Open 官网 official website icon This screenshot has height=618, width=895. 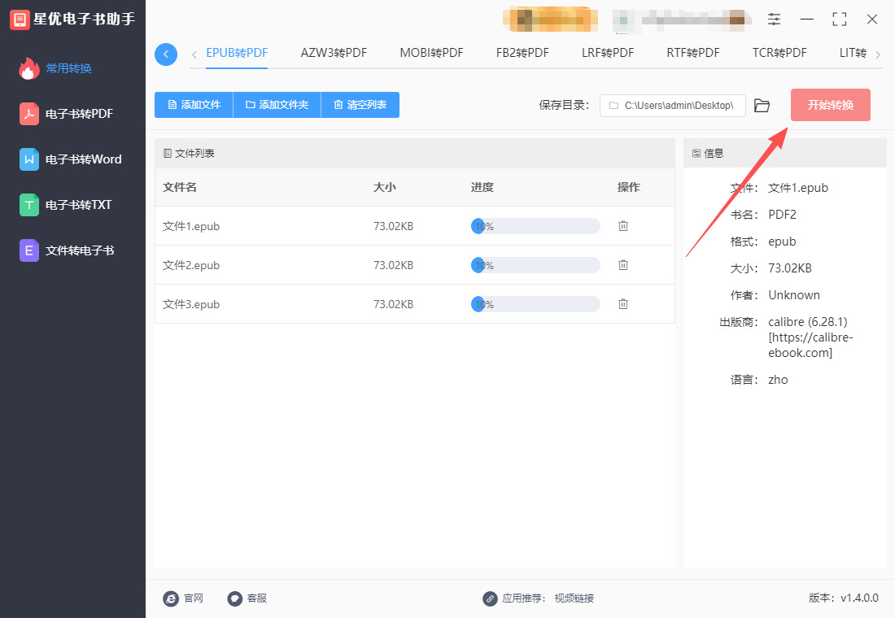click(x=171, y=598)
